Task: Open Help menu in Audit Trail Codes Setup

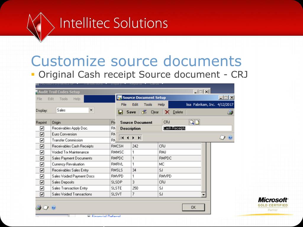Action: coord(77,99)
